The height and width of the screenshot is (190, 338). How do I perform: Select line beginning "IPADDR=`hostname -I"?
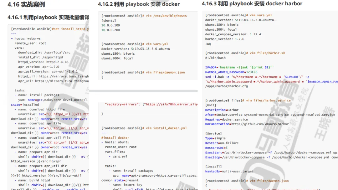(239, 67)
